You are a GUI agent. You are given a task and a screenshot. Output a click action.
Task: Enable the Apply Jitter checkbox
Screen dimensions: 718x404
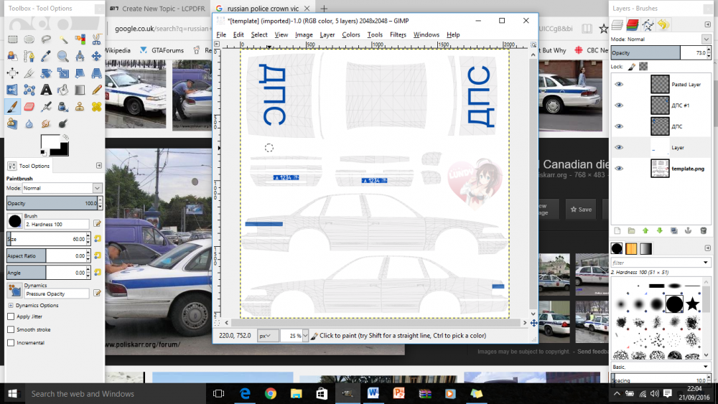(11, 316)
